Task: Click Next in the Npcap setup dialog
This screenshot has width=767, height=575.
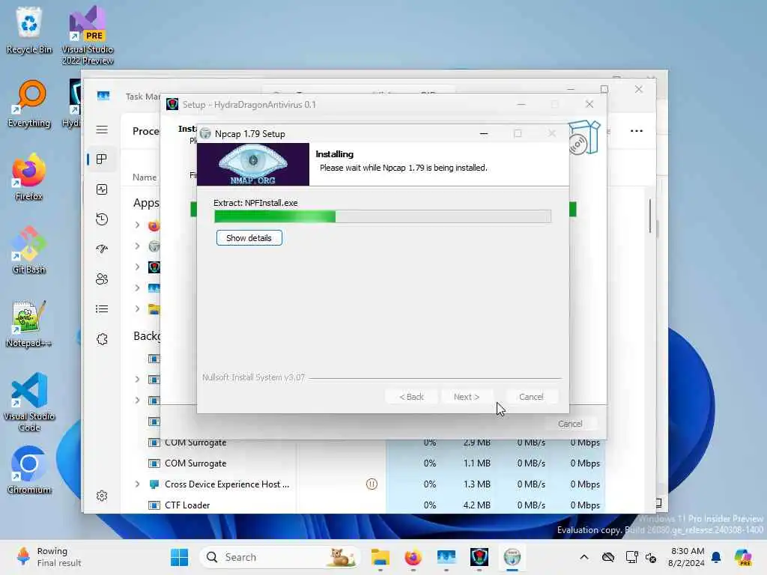Action: [x=467, y=397]
